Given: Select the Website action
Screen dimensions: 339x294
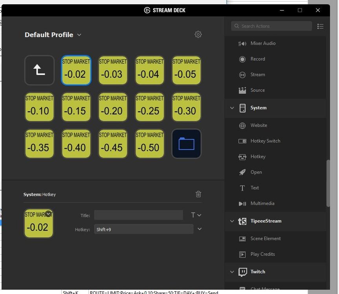Looking at the screenshot, I should pos(258,125).
